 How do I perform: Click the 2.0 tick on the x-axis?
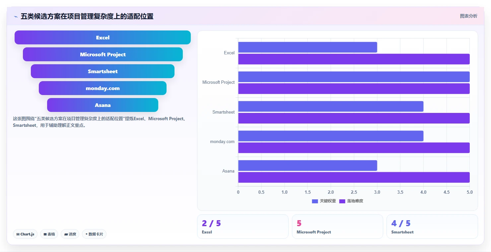click(331, 192)
